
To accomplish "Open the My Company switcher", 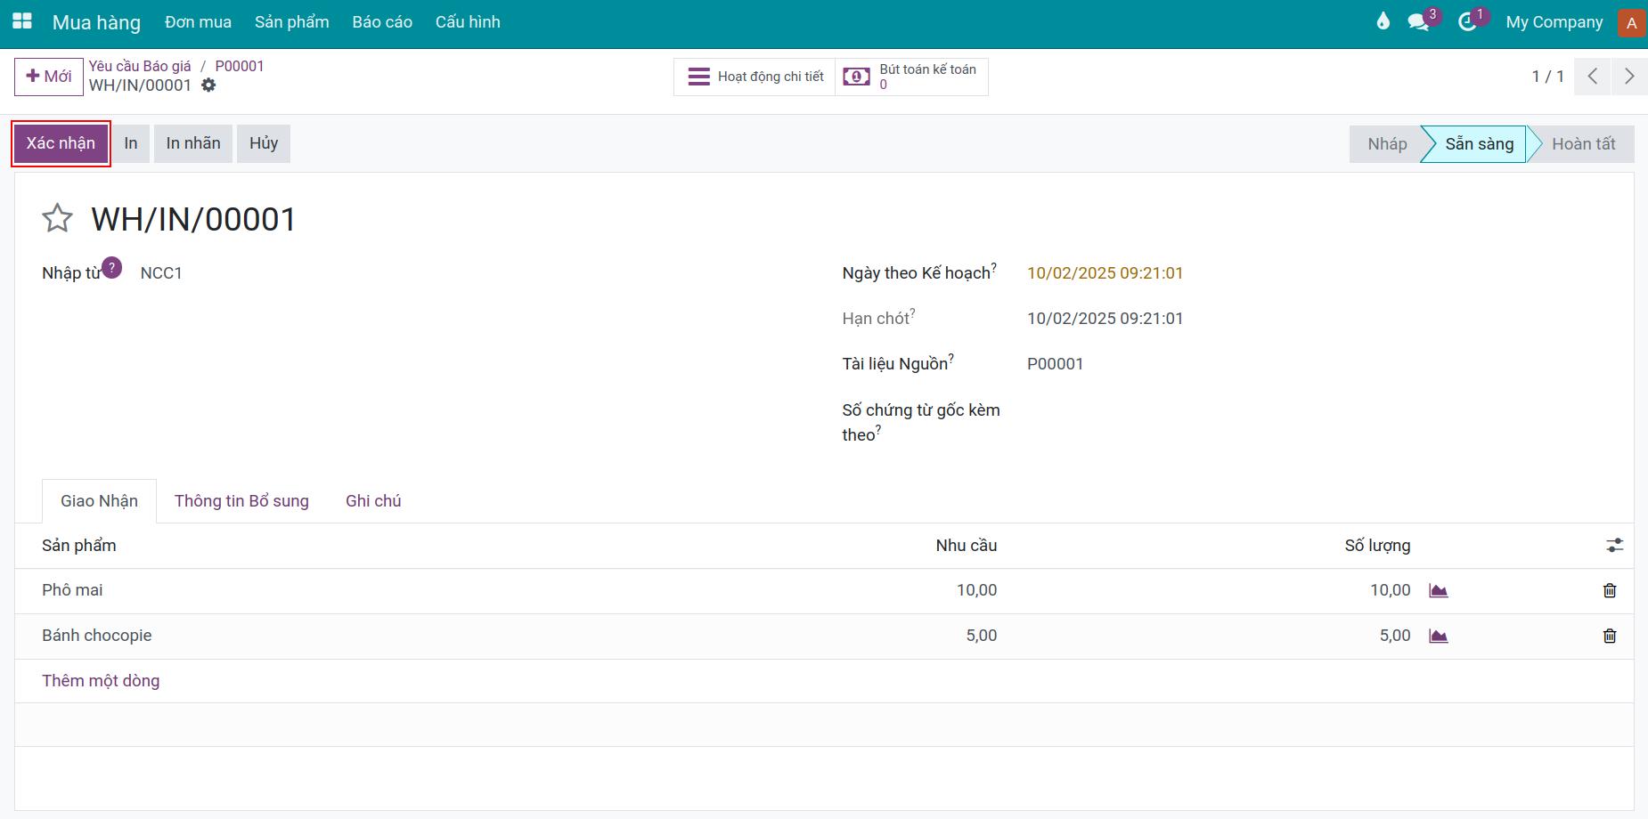I will pos(1554,22).
